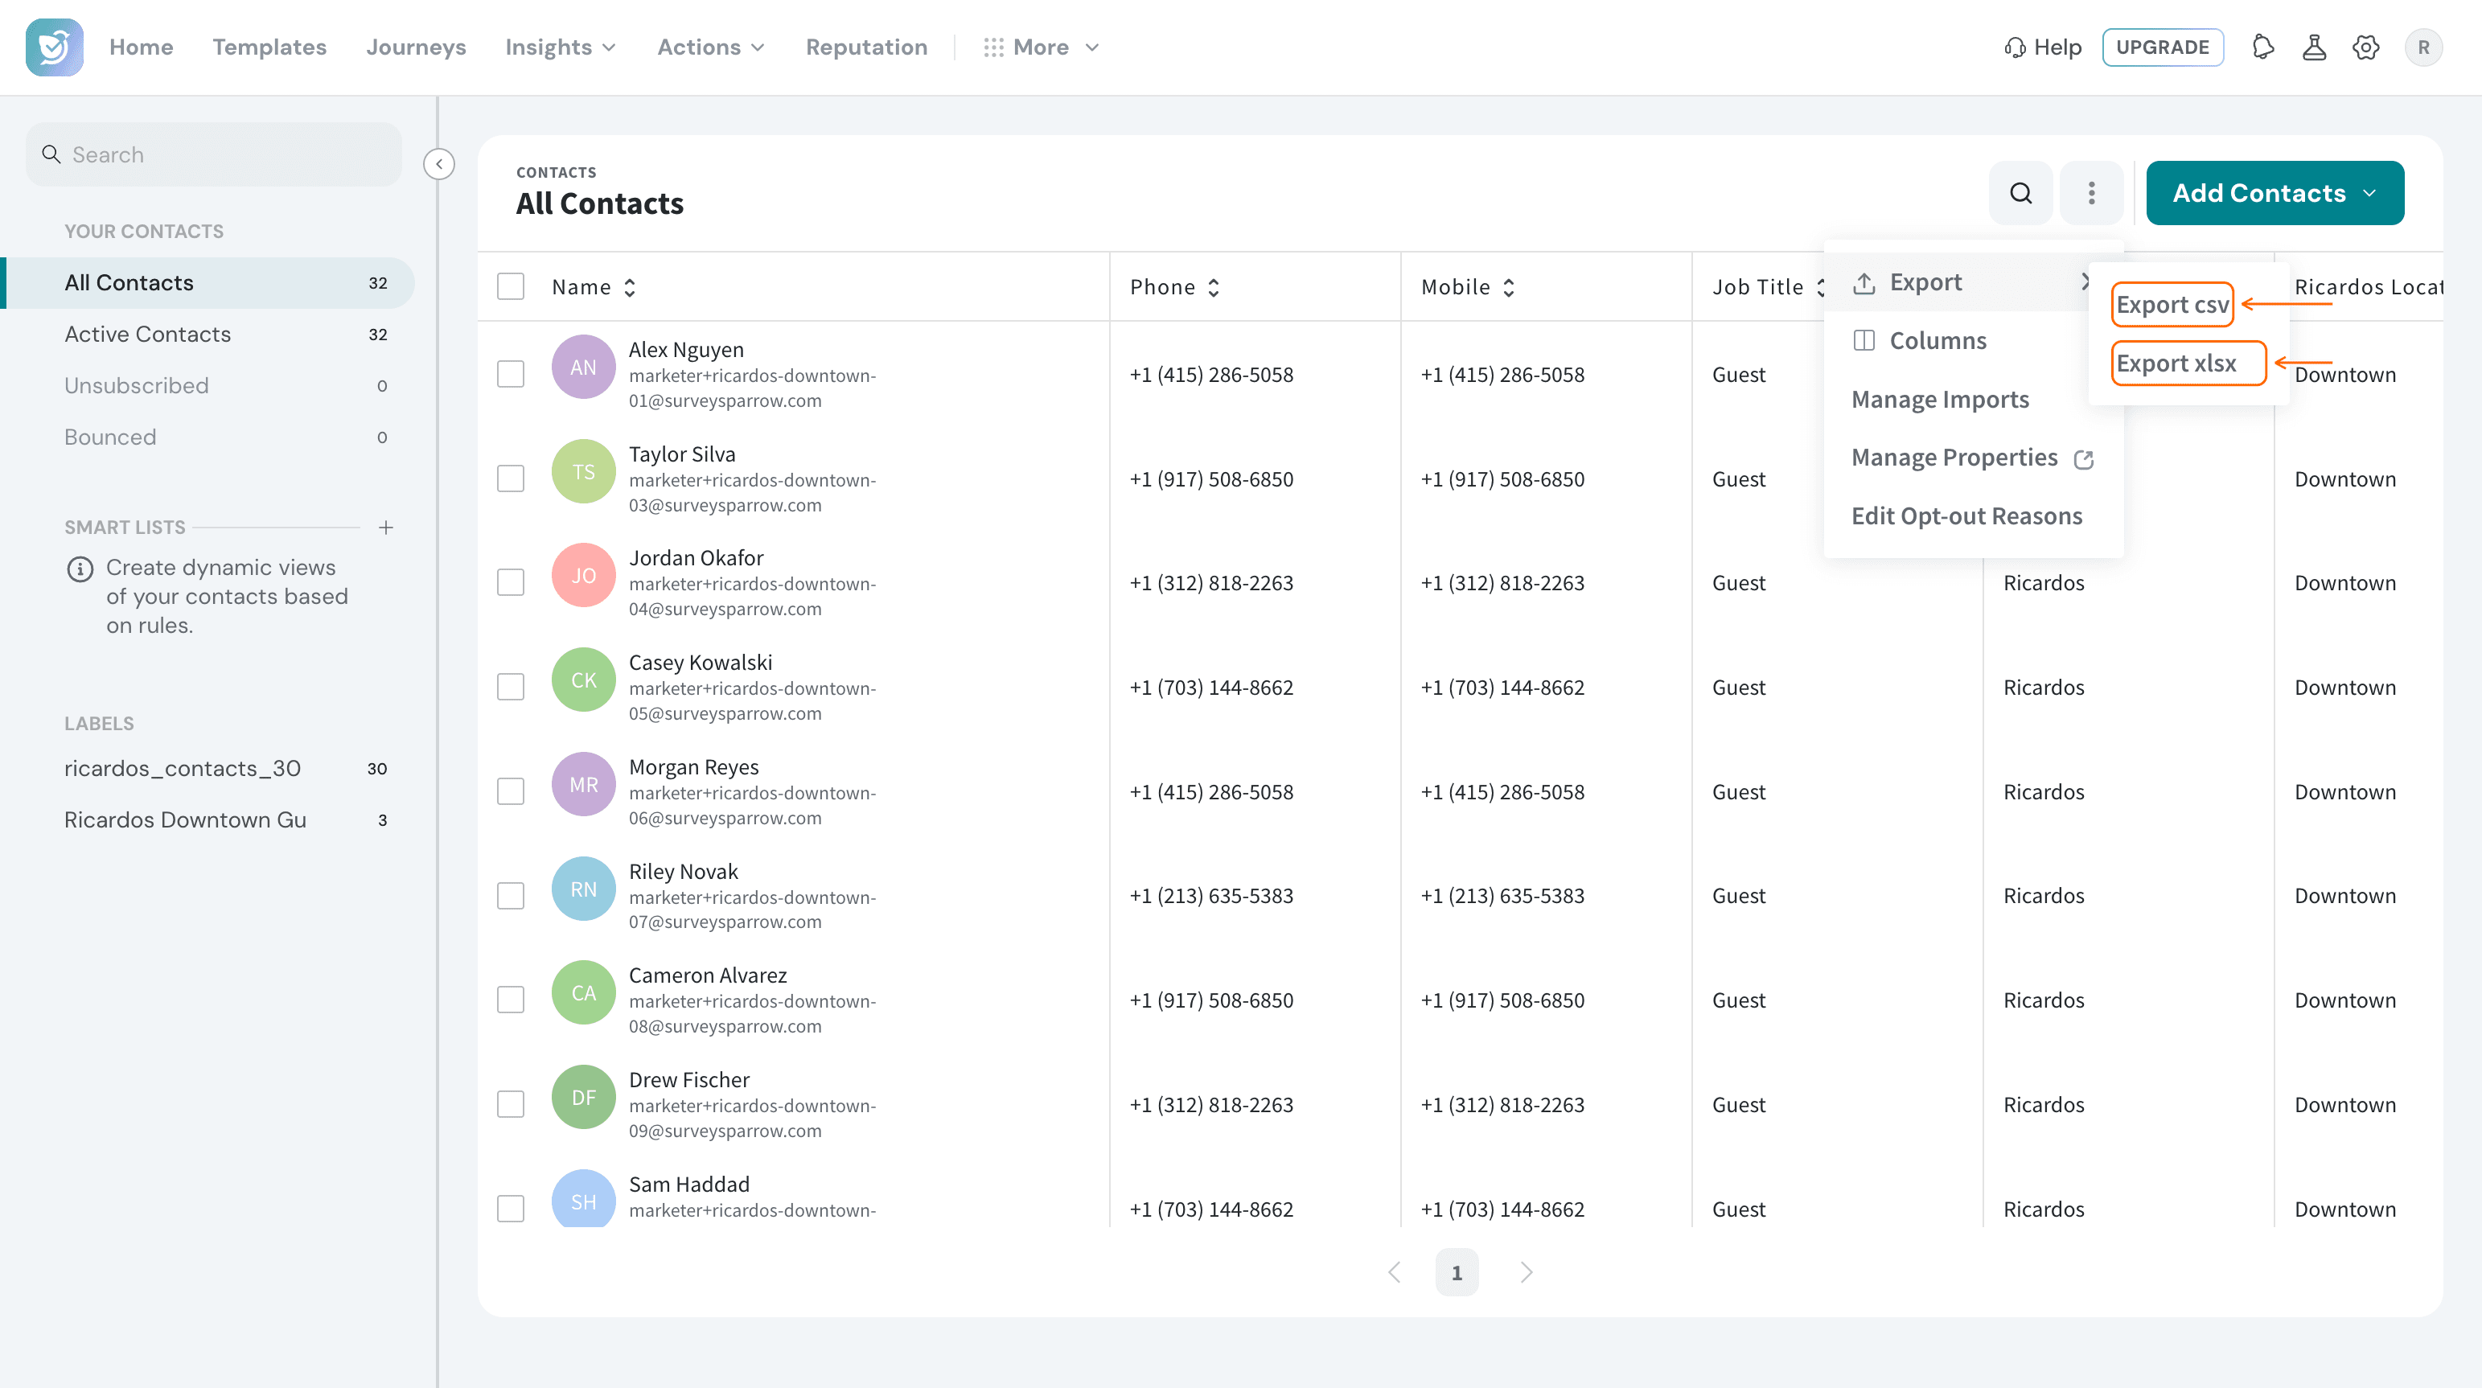2482x1388 pixels.
Task: Collapse the sidebar with the arrow button
Action: click(x=439, y=164)
